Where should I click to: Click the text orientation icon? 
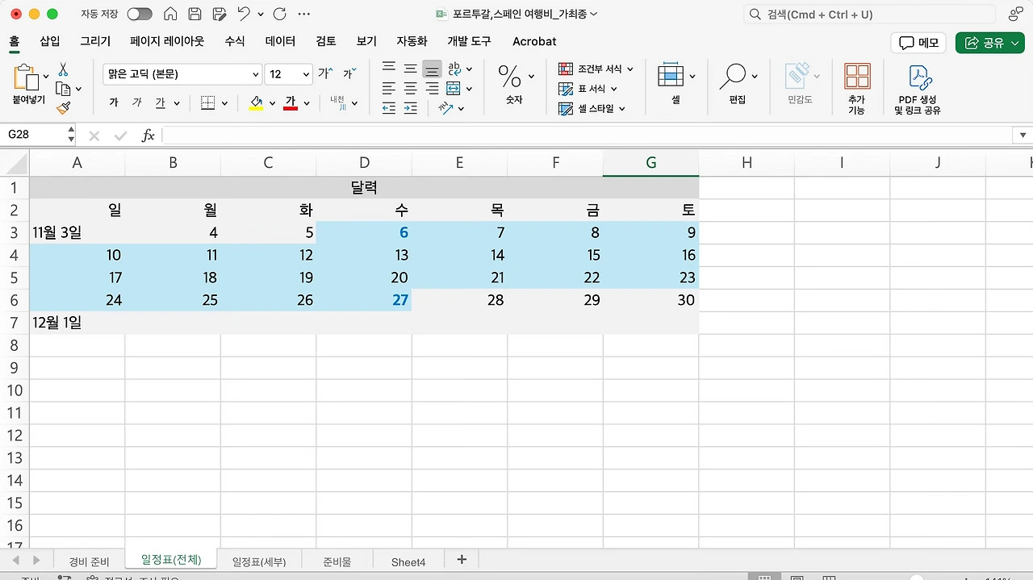(445, 107)
